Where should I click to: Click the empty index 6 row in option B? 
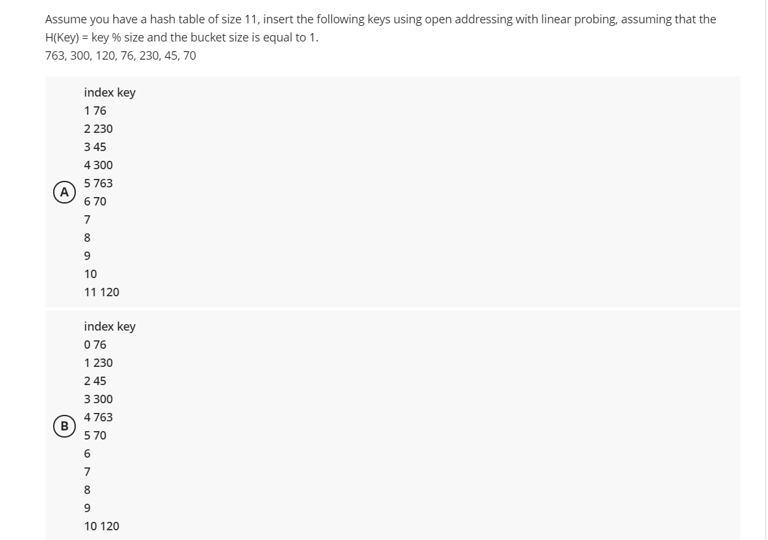tap(86, 453)
